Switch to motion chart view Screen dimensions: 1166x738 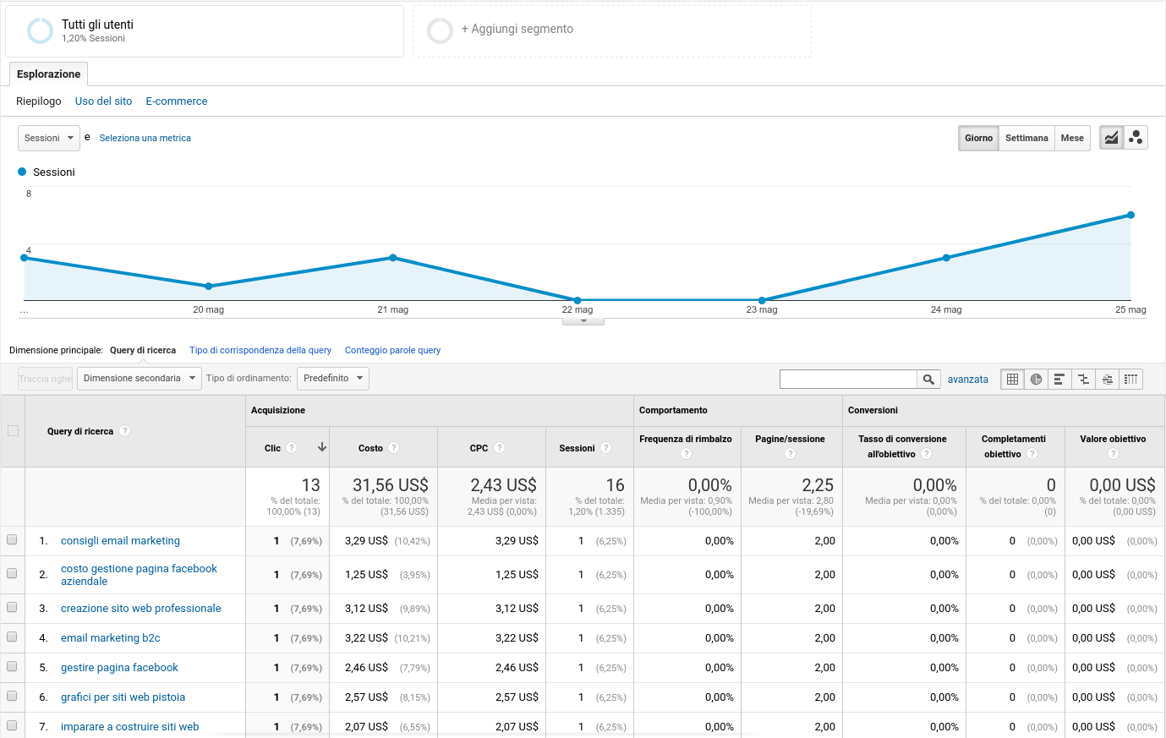(1136, 138)
